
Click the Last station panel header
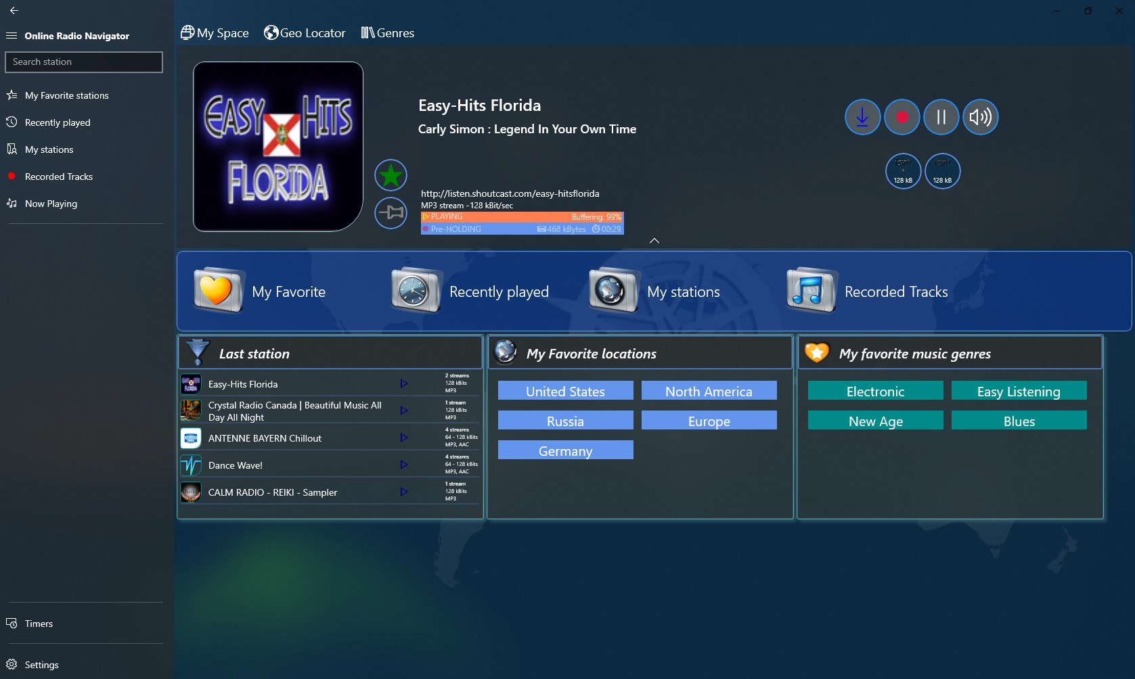pos(330,353)
